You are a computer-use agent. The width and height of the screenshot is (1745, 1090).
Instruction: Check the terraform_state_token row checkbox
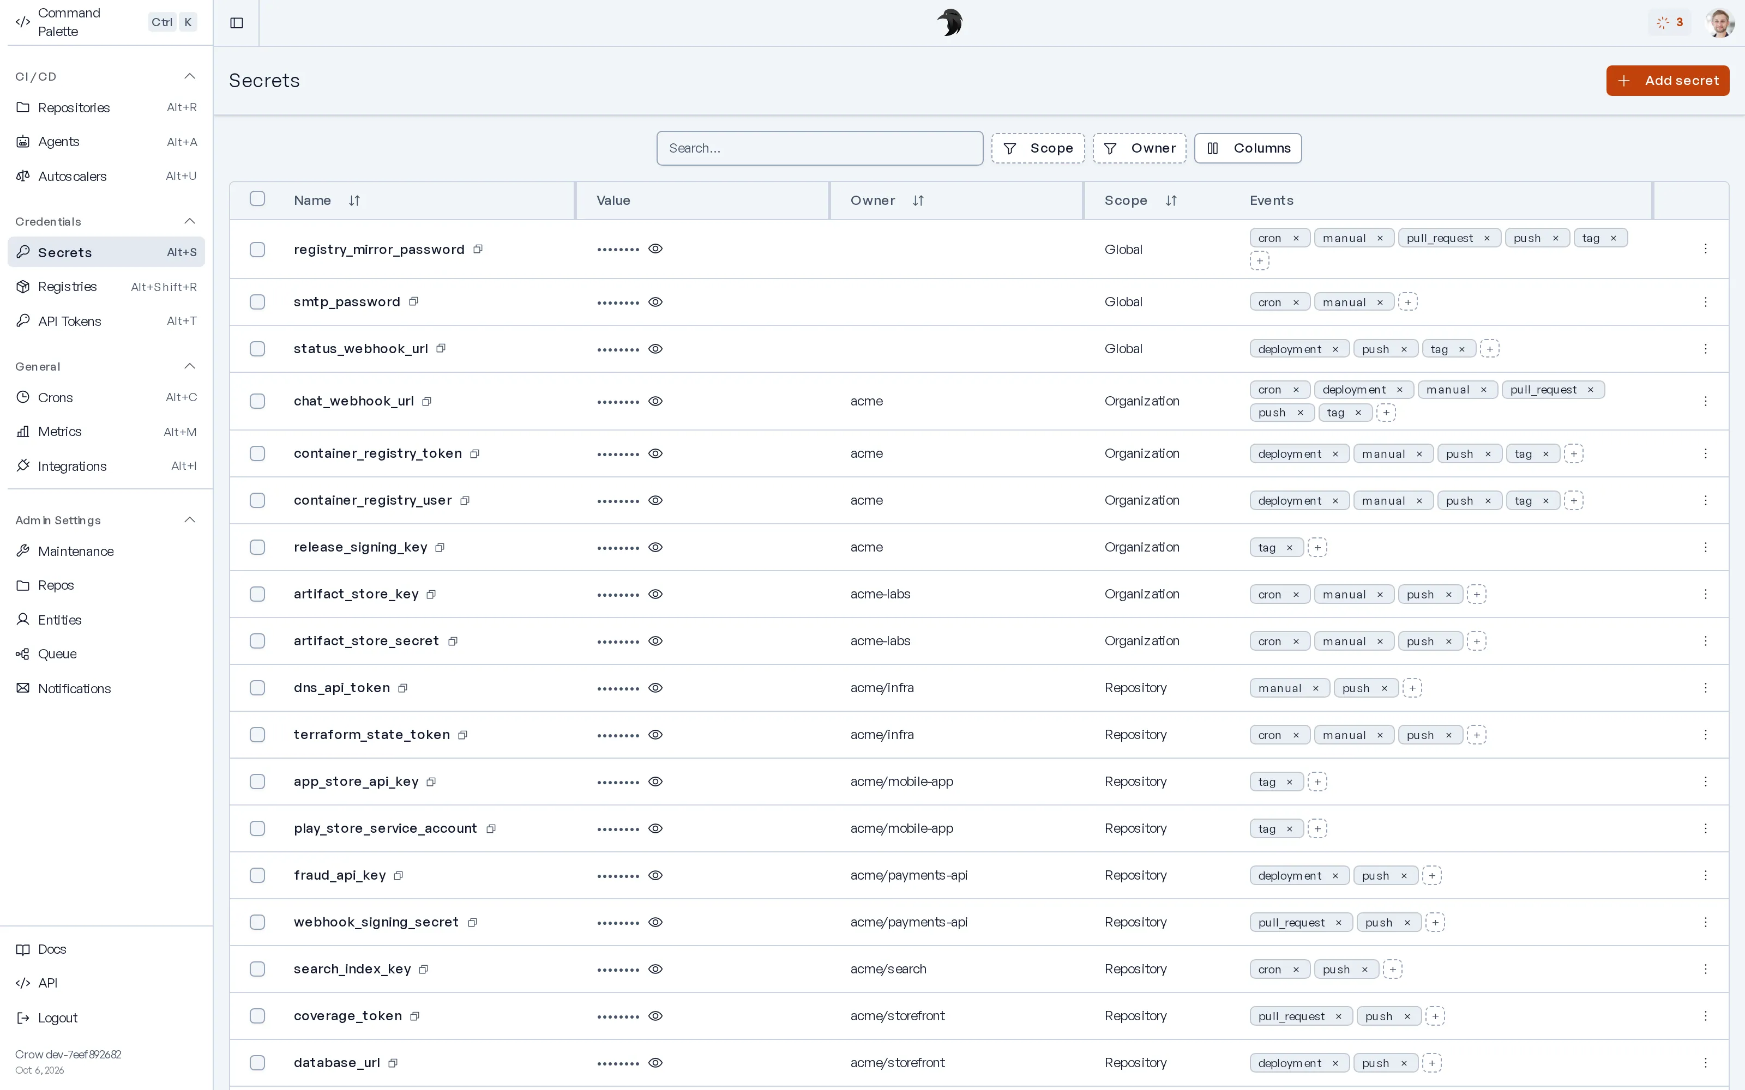pos(257,735)
